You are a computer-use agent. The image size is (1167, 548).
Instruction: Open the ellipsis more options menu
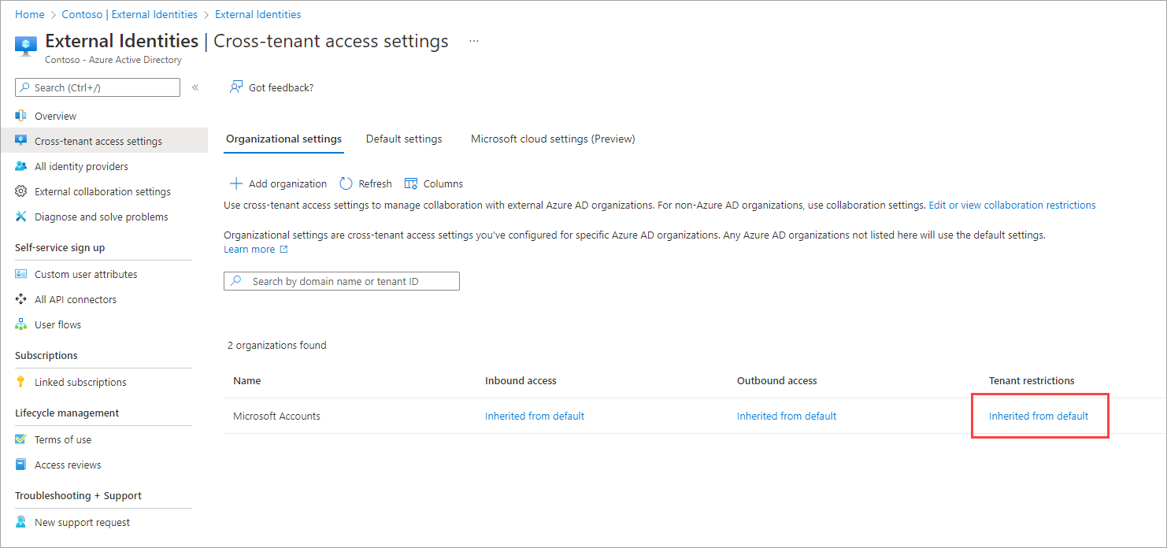pos(474,41)
